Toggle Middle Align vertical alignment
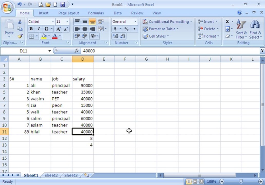This screenshot has width=265, height=185. tap(85, 22)
